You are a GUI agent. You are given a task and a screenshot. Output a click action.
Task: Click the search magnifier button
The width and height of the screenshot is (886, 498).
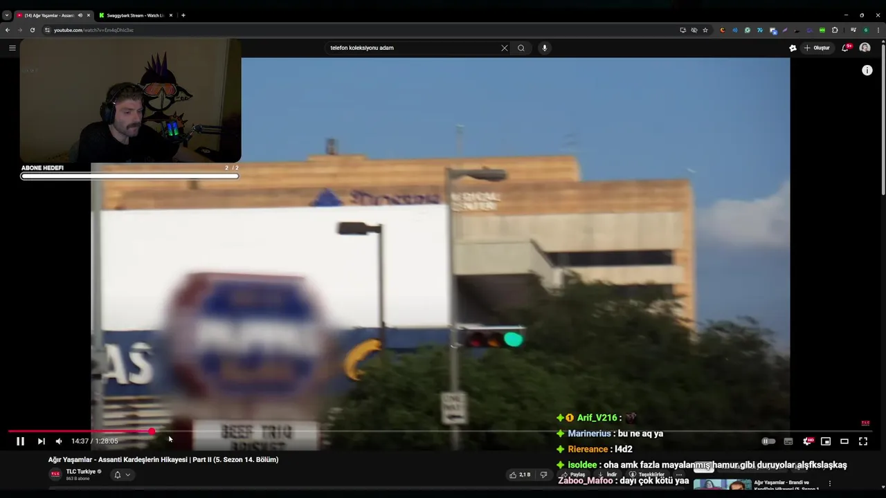point(521,48)
